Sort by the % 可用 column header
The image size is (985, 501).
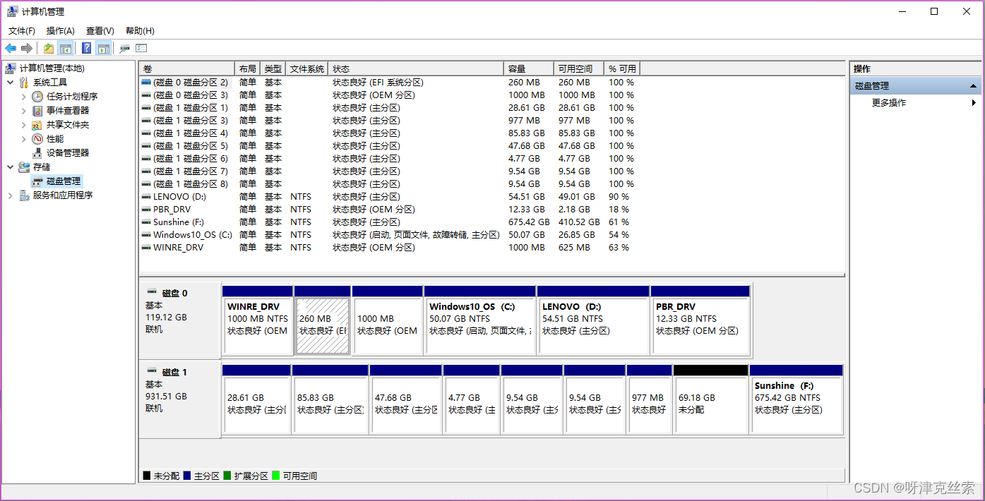[x=623, y=68]
